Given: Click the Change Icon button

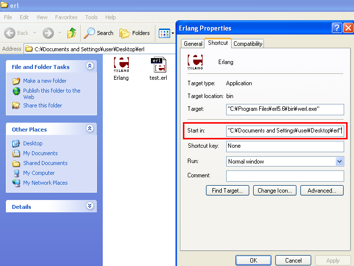Looking at the screenshot, I should [274, 191].
